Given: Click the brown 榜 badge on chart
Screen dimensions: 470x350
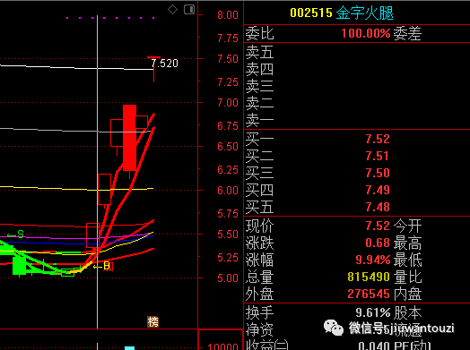Looking at the screenshot, I should pyautogui.click(x=152, y=322).
